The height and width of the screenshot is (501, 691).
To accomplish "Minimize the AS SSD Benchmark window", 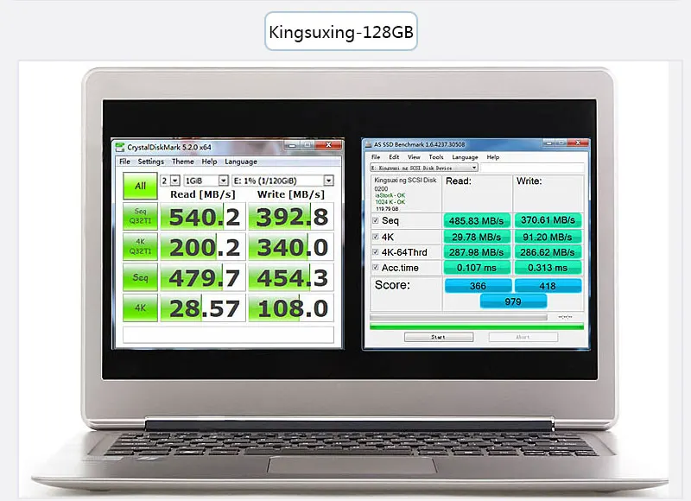I will tap(549, 143).
